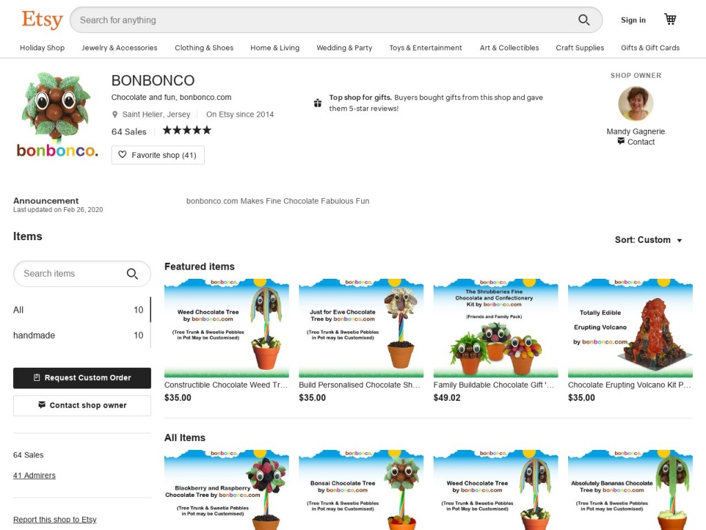Click the magnifying glass search icon in header

click(583, 20)
